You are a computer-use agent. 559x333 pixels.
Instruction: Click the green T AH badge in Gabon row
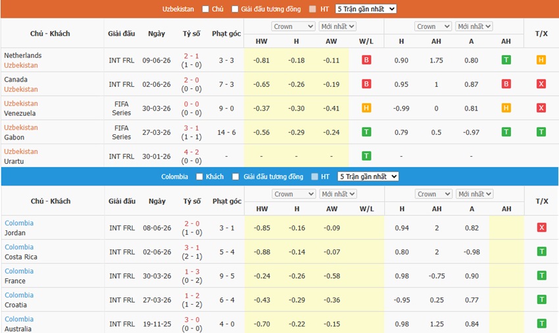point(506,132)
